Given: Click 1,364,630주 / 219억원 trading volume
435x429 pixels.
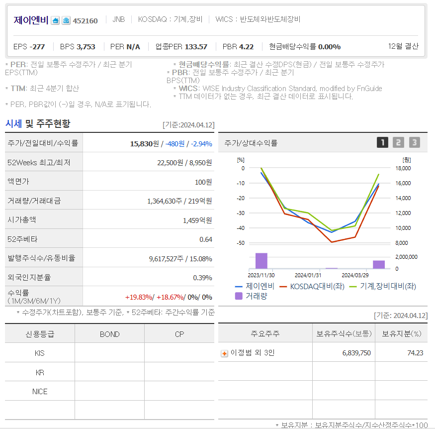Looking at the screenshot, I should (179, 201).
